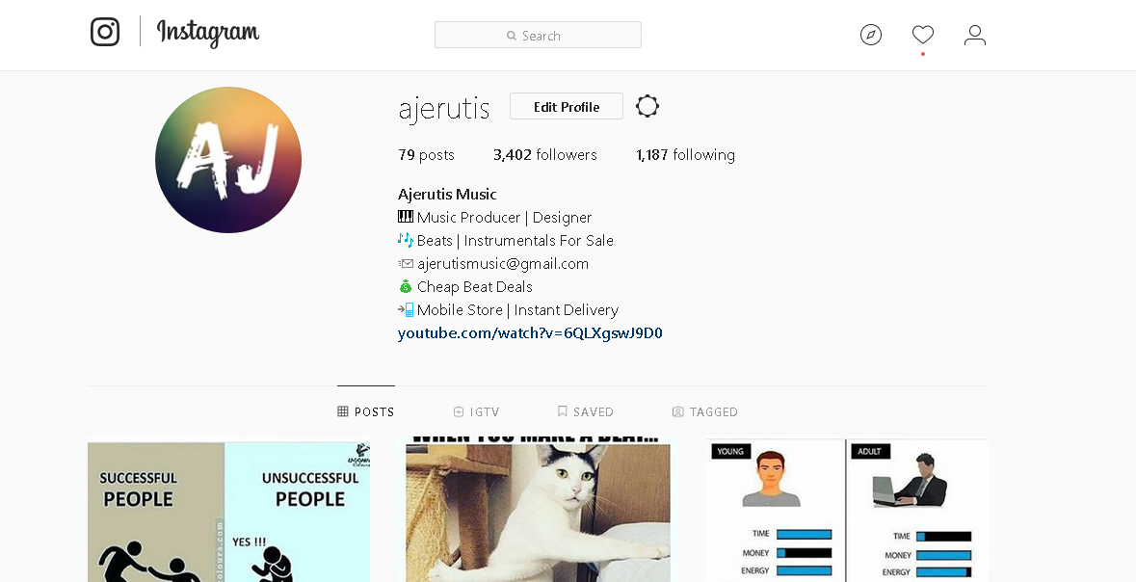Open the profile person icon

pyautogui.click(x=975, y=35)
